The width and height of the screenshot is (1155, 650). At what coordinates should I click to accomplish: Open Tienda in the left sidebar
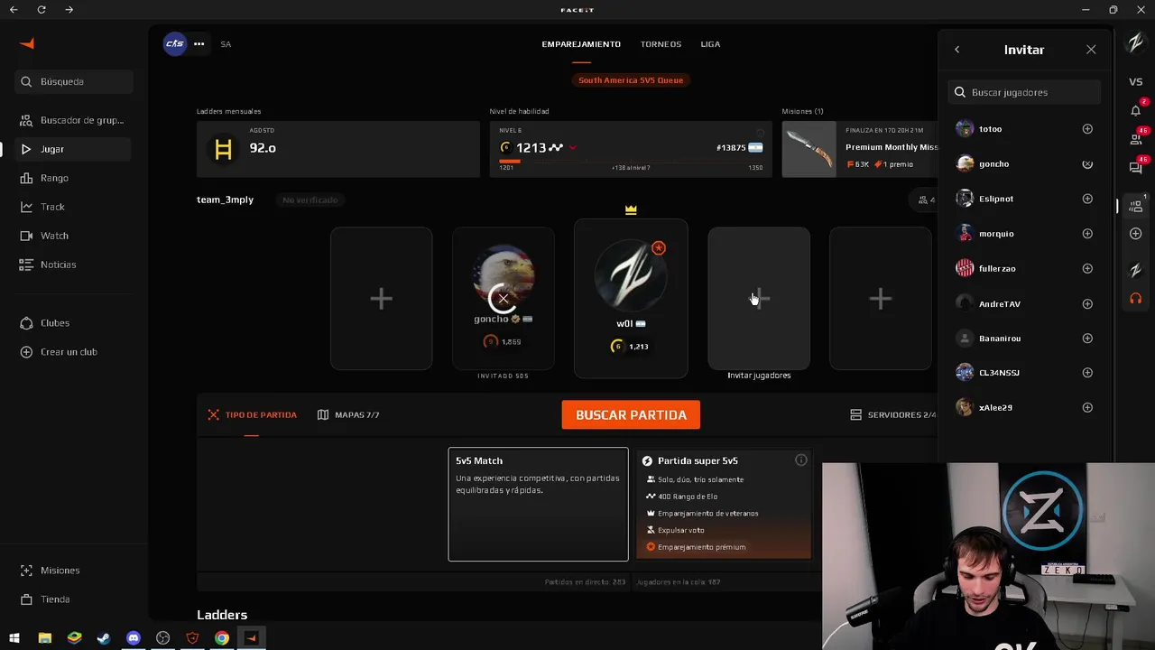coord(74,599)
